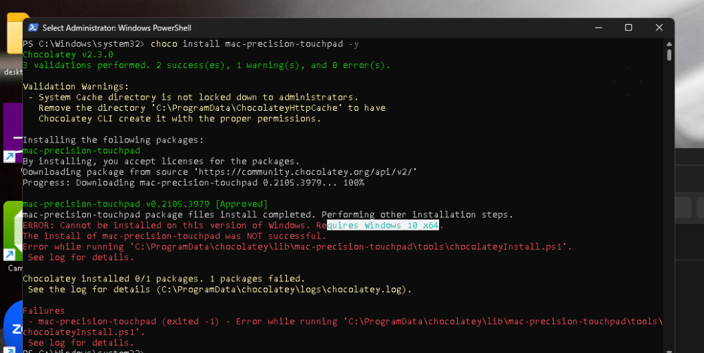Click the 'choco install mac-precision-touchpad -y' command
704x353 pixels.
[x=255, y=43]
